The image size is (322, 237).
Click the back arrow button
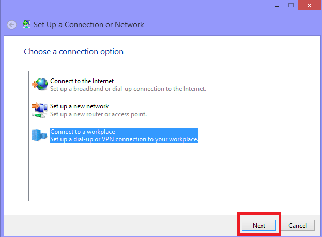pyautogui.click(x=12, y=25)
